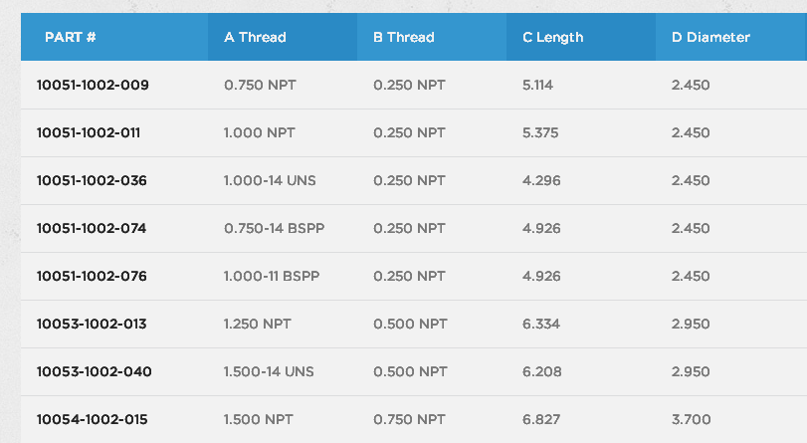The height and width of the screenshot is (443, 807).
Task: Click the B Thread column header
Action: (x=404, y=37)
